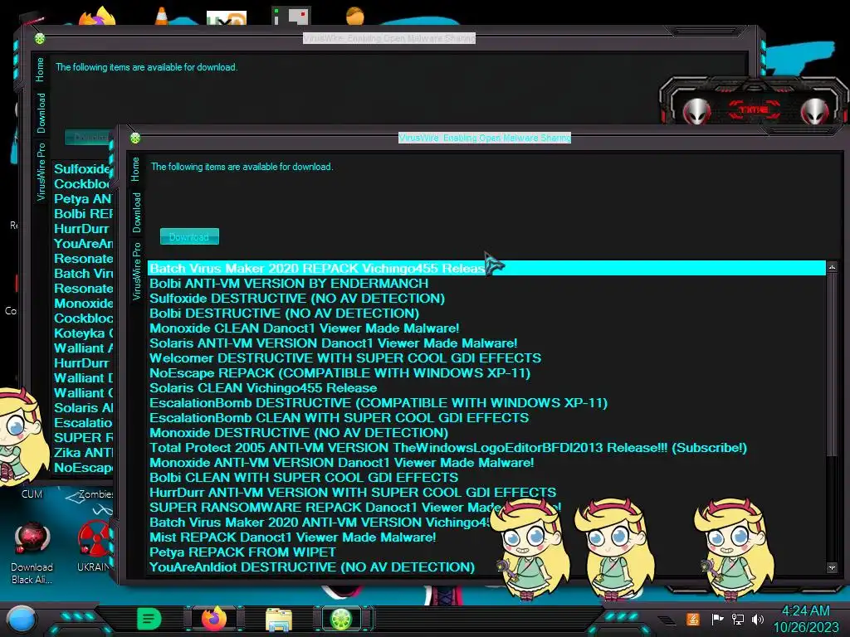Open the Home tab in front window
The width and height of the screenshot is (850, 637).
pos(135,169)
